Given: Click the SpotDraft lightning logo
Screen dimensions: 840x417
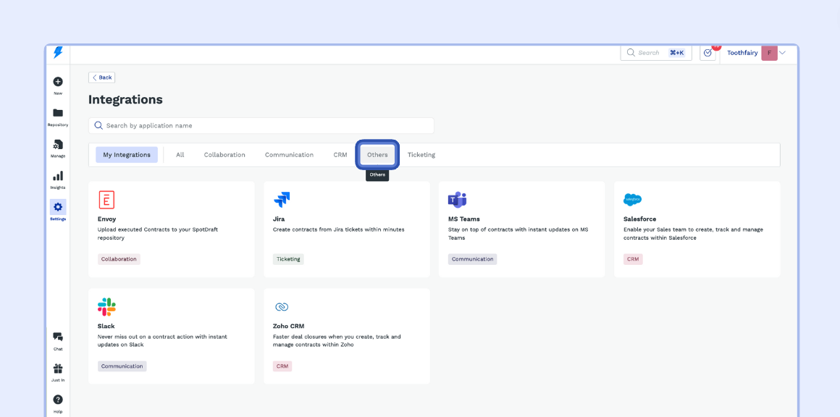Looking at the screenshot, I should (58, 52).
